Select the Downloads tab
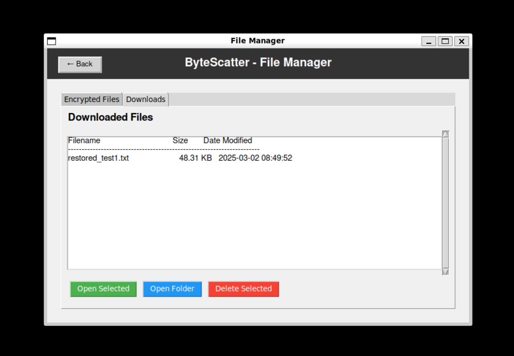 point(146,100)
